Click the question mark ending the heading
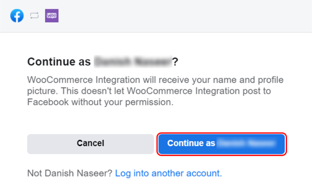Image resolution: width=312 pixels, height=191 pixels. pos(175,62)
